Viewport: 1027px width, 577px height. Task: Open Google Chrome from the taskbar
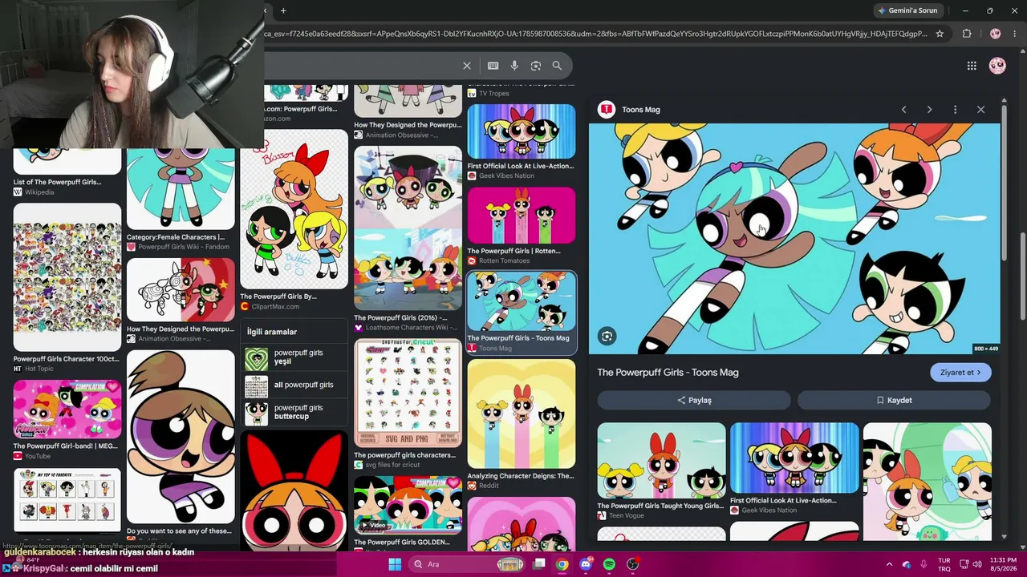(x=562, y=564)
